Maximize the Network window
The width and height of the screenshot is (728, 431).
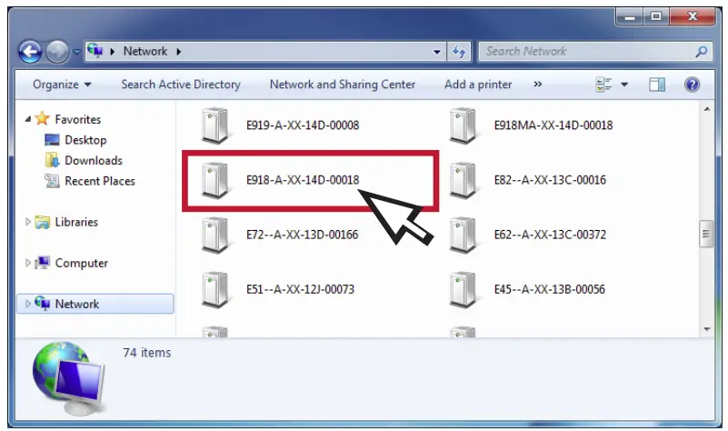656,16
